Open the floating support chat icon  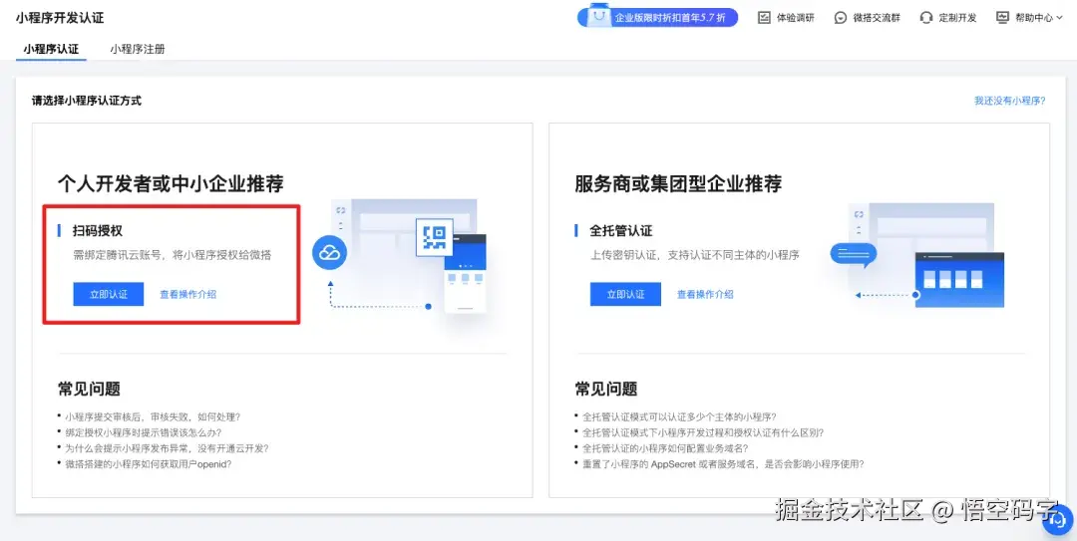click(1059, 520)
